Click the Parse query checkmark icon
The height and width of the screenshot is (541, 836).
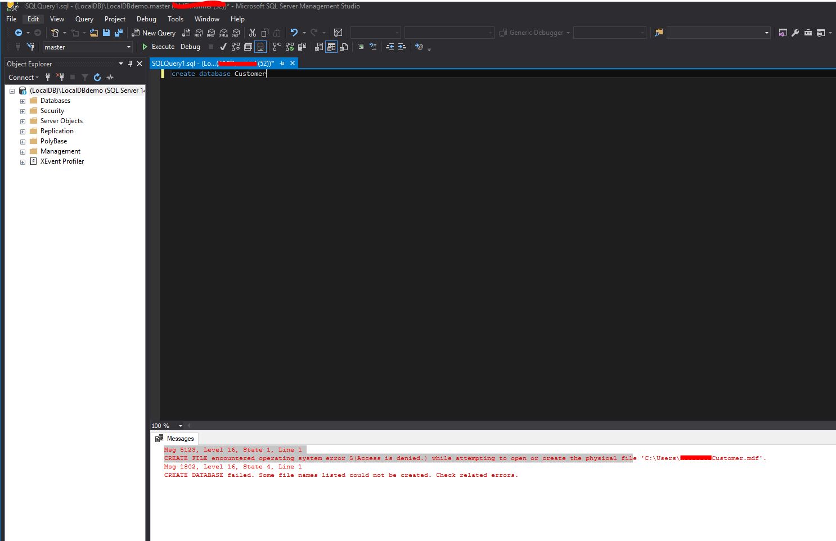223,47
